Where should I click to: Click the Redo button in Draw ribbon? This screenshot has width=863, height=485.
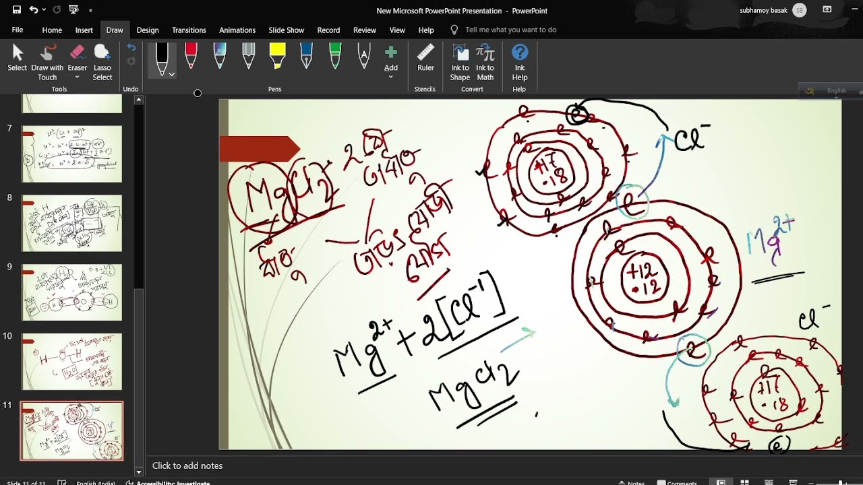pyautogui.click(x=131, y=61)
